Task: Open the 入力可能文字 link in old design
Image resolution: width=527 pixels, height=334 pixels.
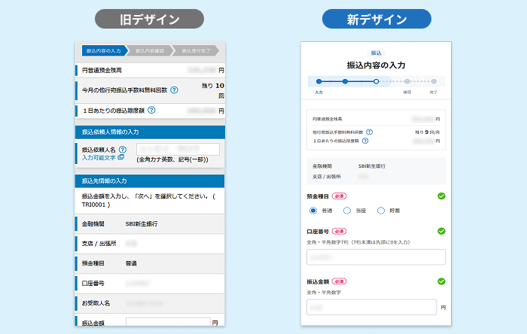Action: (103, 157)
